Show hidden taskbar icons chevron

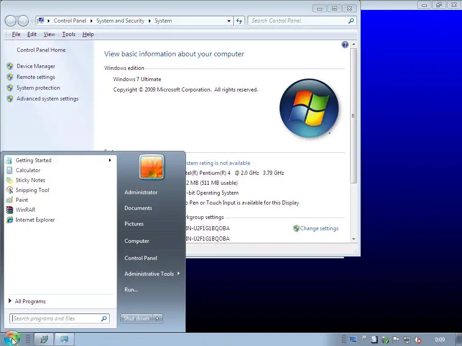364,337
